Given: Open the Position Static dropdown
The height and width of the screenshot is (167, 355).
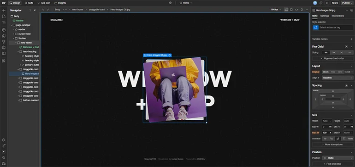Looking at the screenshot, I should tap(337, 158).
